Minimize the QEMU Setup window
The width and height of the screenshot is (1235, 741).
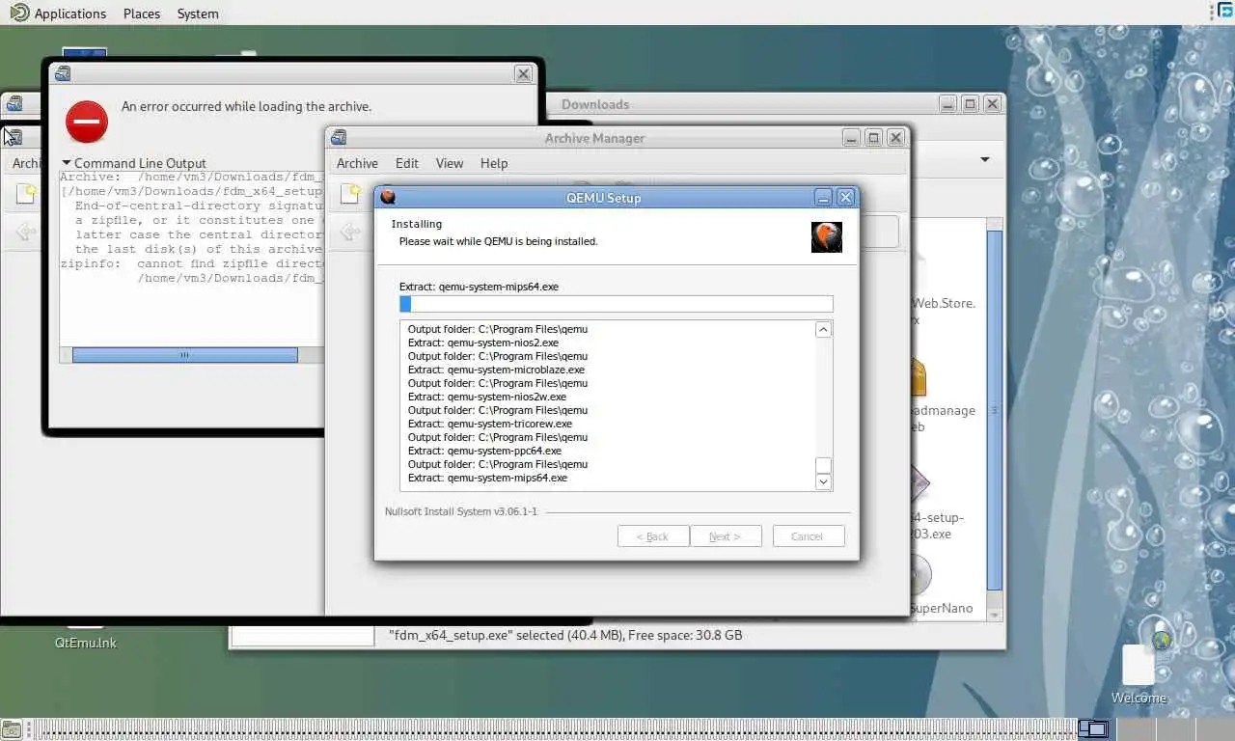(823, 197)
